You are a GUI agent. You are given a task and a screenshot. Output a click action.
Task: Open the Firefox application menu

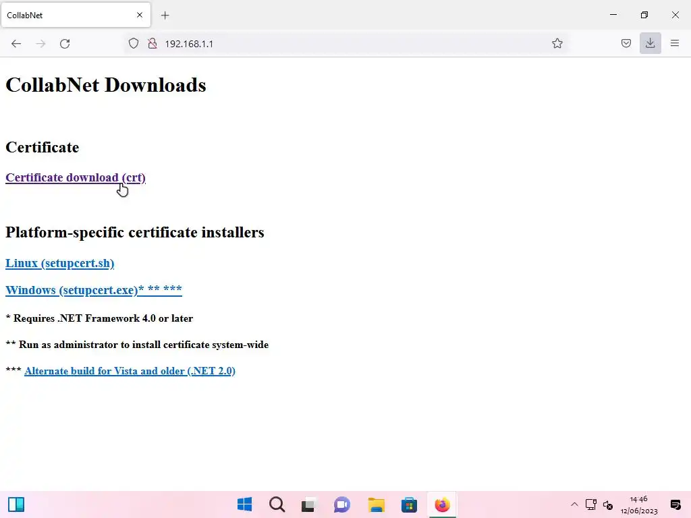click(x=675, y=43)
